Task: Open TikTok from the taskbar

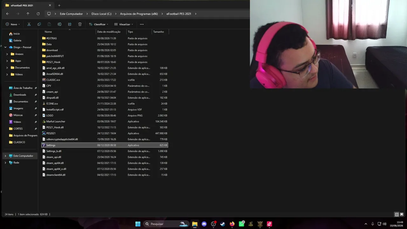Action: pyautogui.click(x=269, y=224)
